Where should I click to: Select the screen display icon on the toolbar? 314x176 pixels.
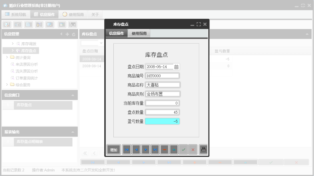tap(50, 24)
